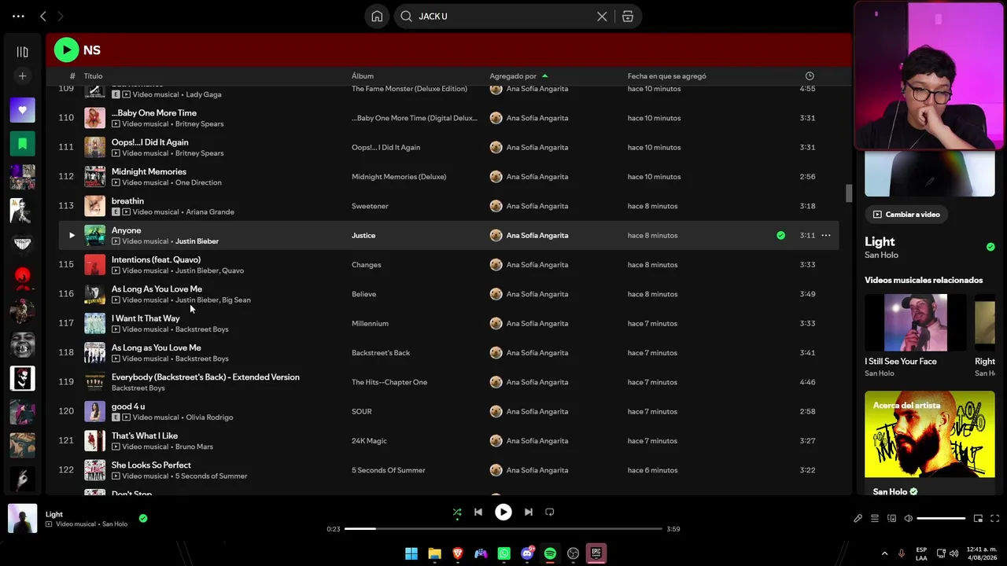Image resolution: width=1007 pixels, height=566 pixels.
Task: Click the track list vertical scrollbar
Action: point(849,194)
